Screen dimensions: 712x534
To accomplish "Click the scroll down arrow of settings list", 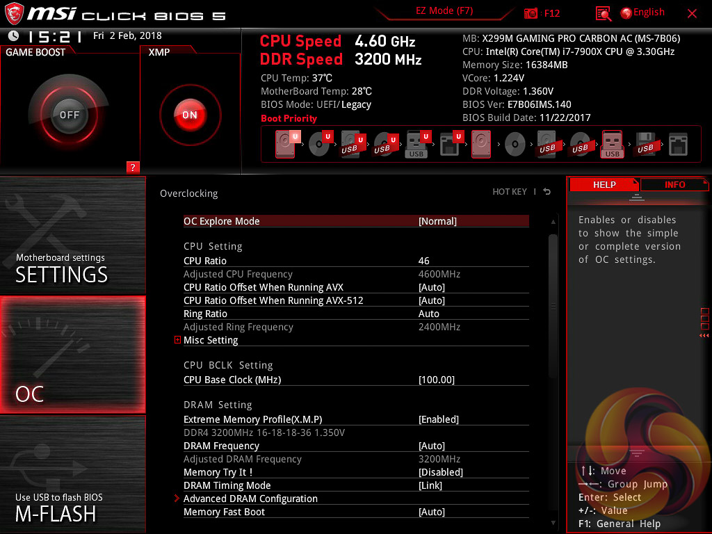I will coord(553,523).
